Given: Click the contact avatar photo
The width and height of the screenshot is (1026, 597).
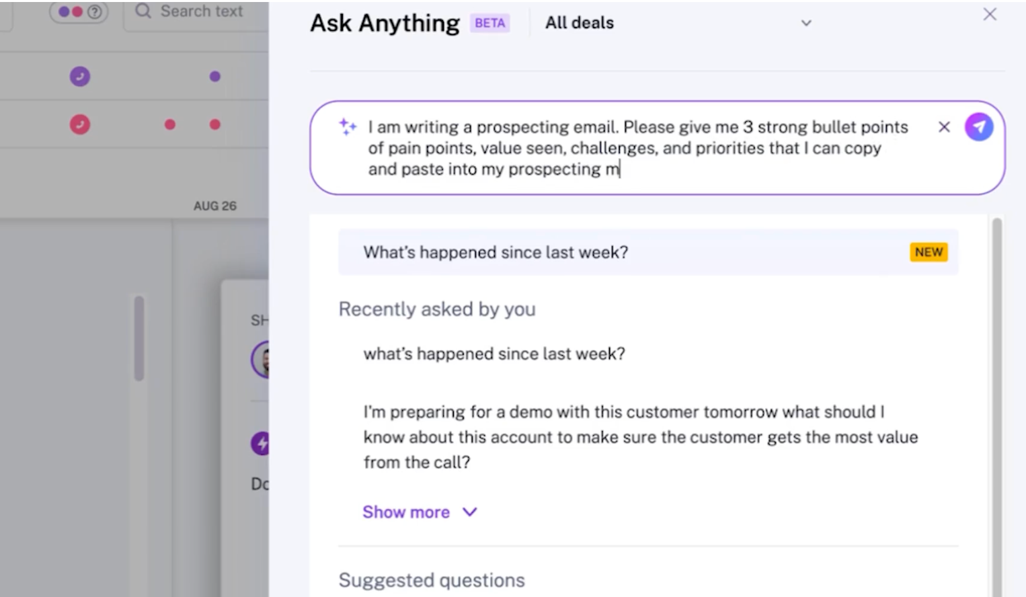Looking at the screenshot, I should point(265,360).
